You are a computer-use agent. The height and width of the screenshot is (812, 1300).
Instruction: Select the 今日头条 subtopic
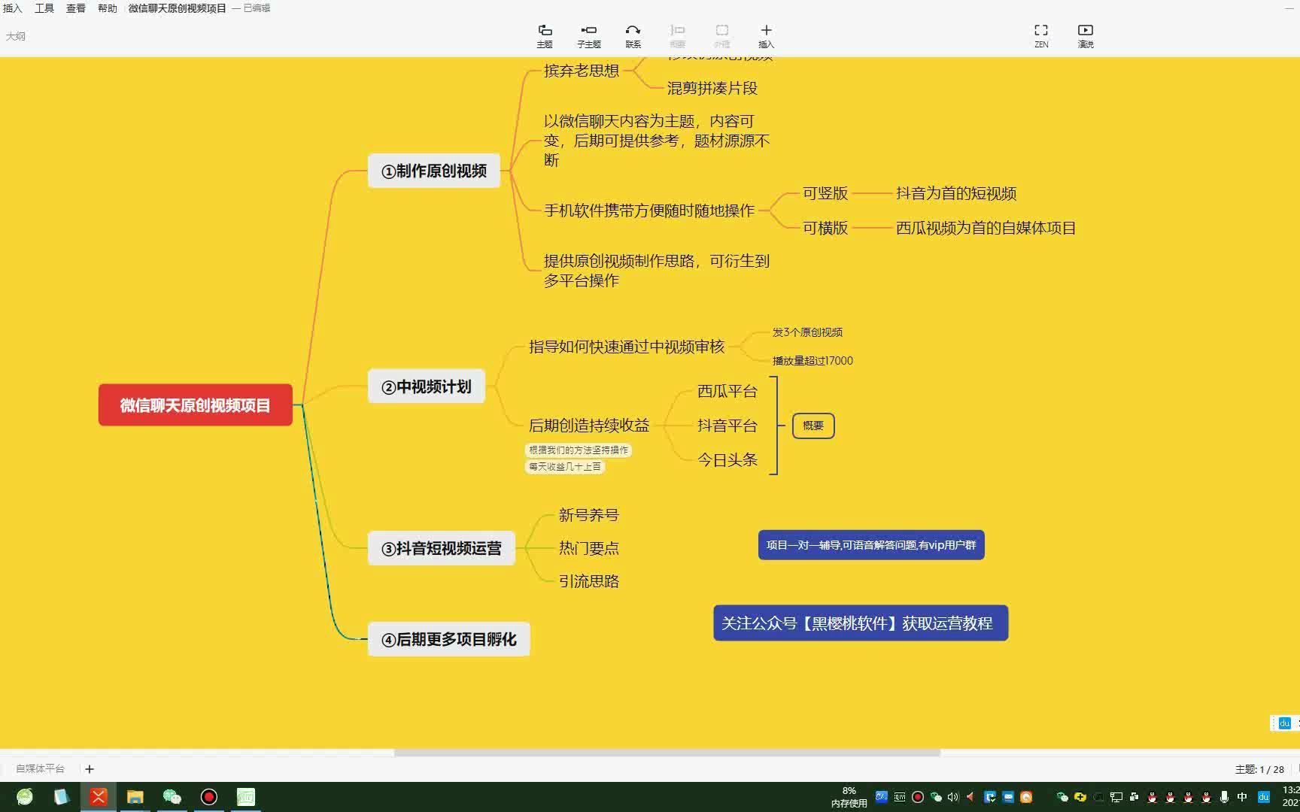pyautogui.click(x=727, y=459)
